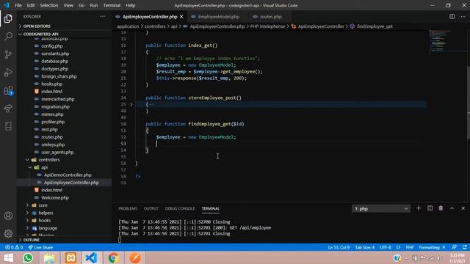Image resolution: width=470 pixels, height=264 pixels.
Task: Open the Source Control view
Action: pyautogui.click(x=8, y=54)
